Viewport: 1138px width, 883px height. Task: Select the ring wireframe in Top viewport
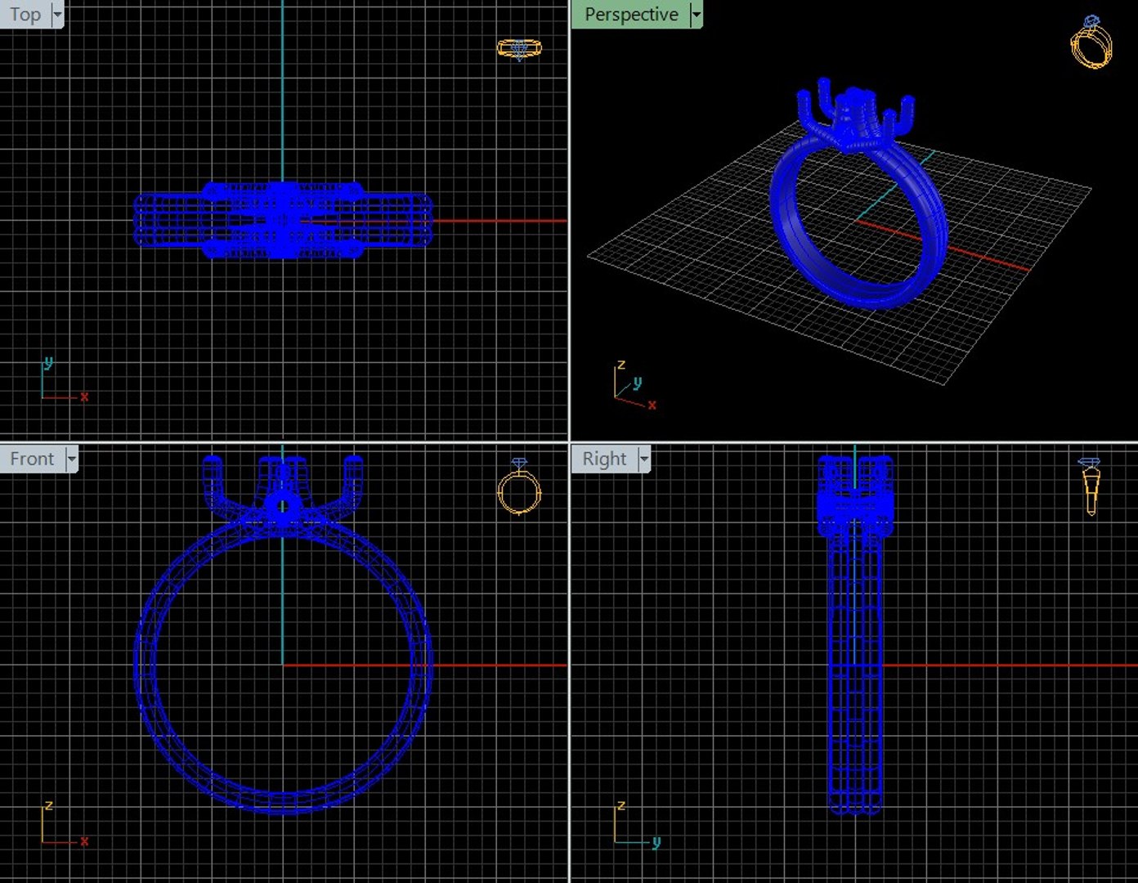pyautogui.click(x=282, y=220)
